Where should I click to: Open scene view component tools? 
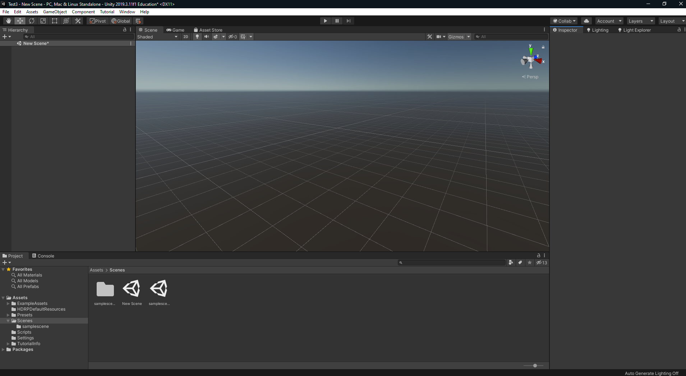(429, 37)
